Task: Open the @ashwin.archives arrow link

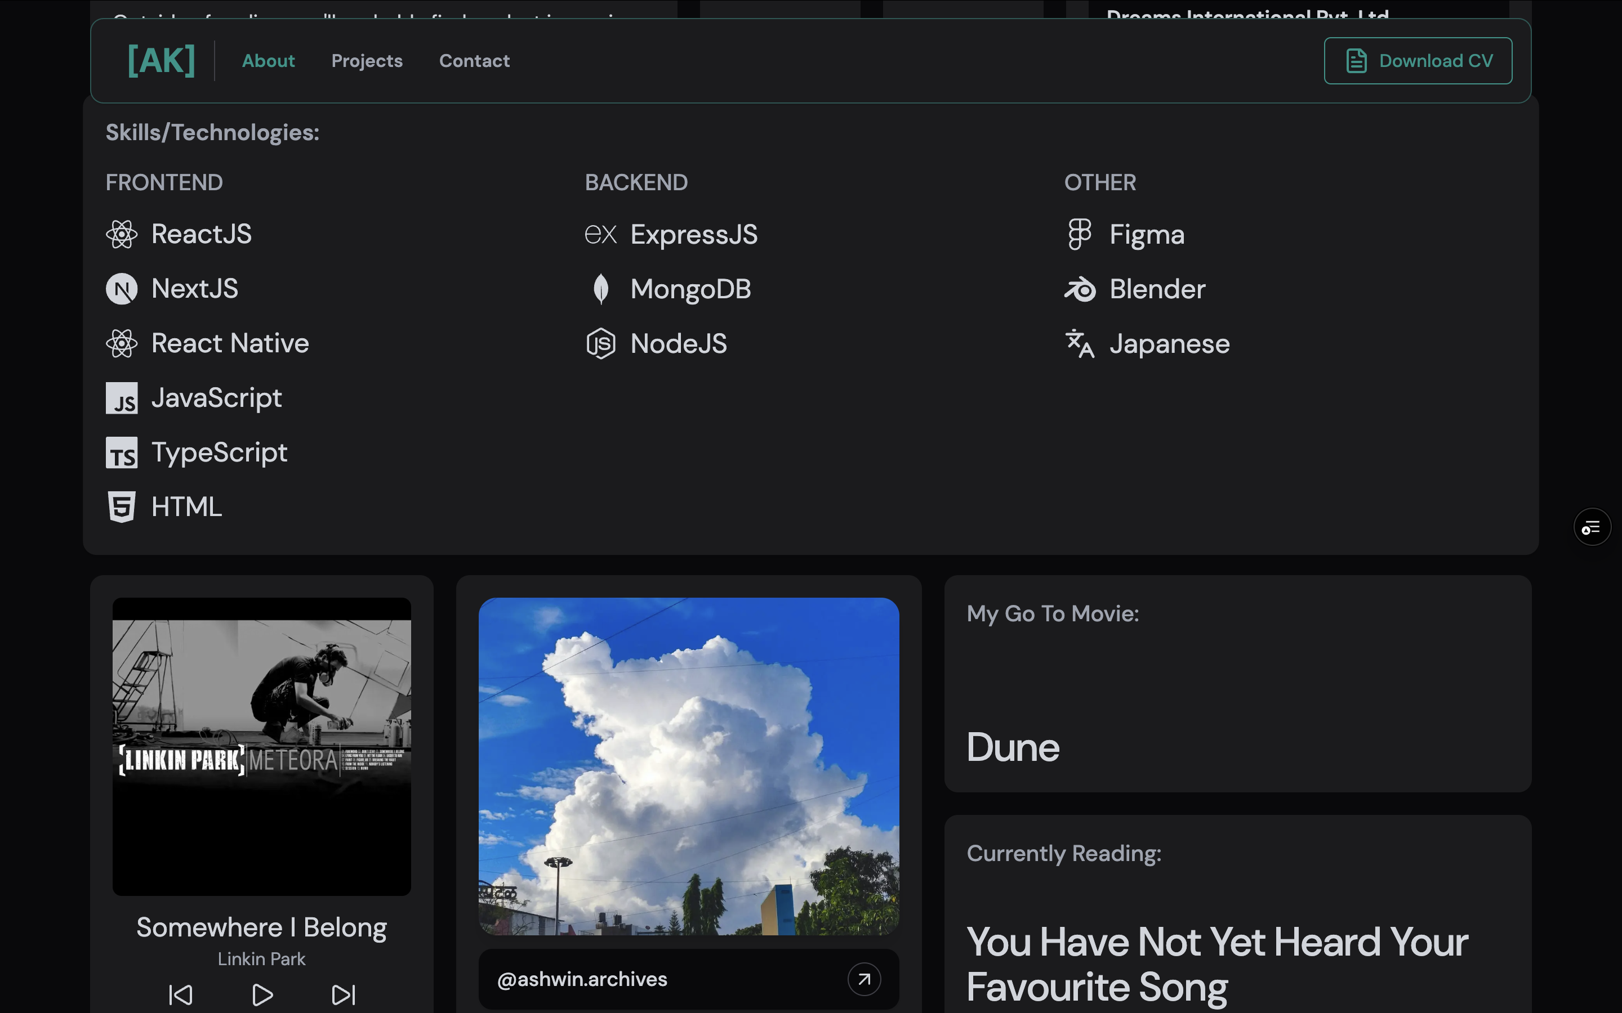Action: click(863, 979)
